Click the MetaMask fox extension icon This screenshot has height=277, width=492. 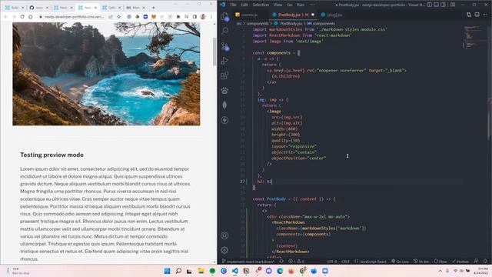click(x=154, y=17)
